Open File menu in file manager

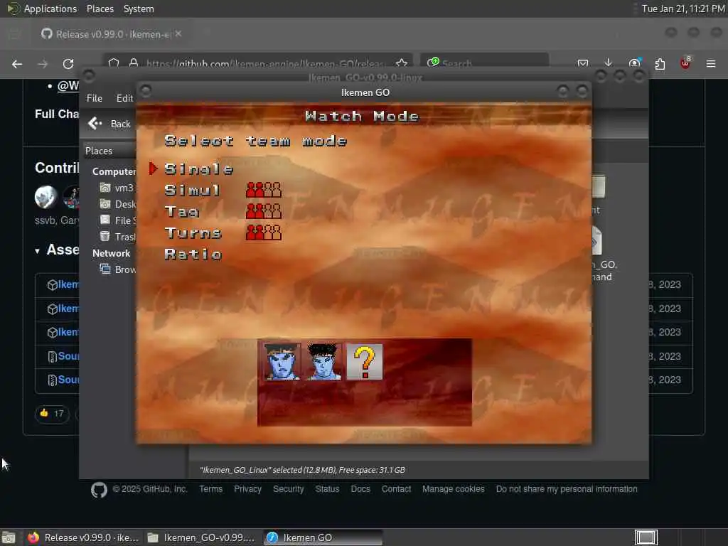click(x=95, y=98)
